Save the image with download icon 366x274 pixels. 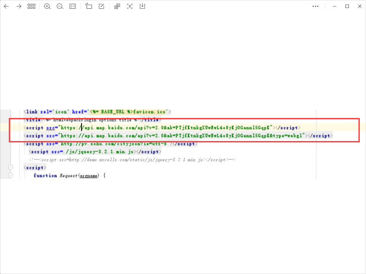coord(142,6)
